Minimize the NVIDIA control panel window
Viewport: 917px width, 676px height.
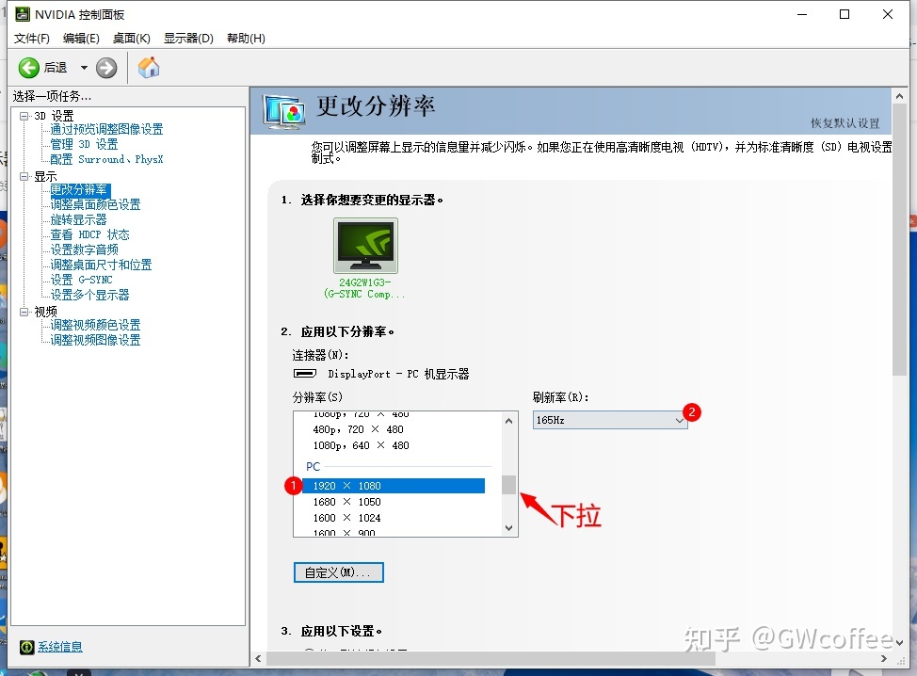pyautogui.click(x=802, y=15)
